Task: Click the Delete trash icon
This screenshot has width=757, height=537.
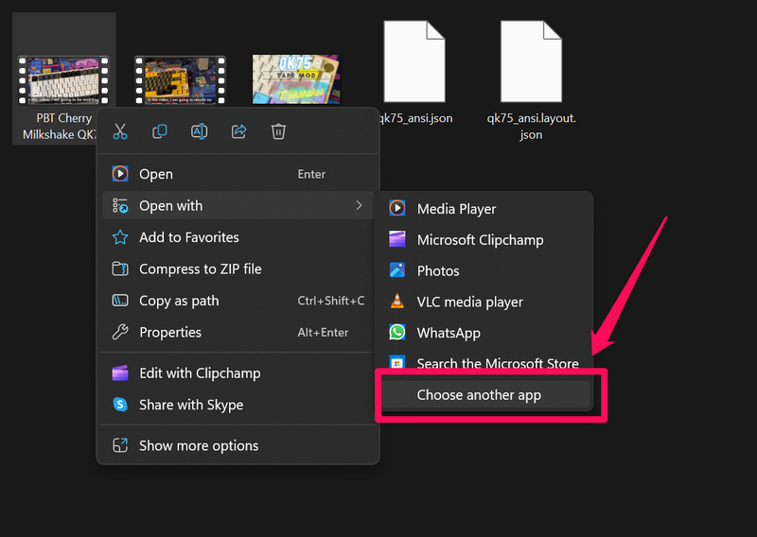Action: tap(278, 132)
